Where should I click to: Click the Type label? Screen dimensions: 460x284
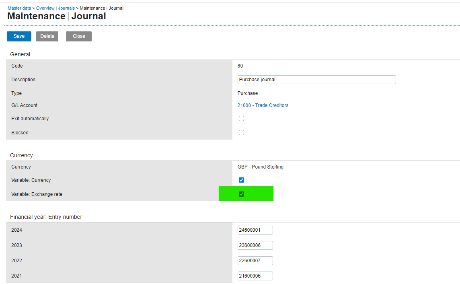16,93
